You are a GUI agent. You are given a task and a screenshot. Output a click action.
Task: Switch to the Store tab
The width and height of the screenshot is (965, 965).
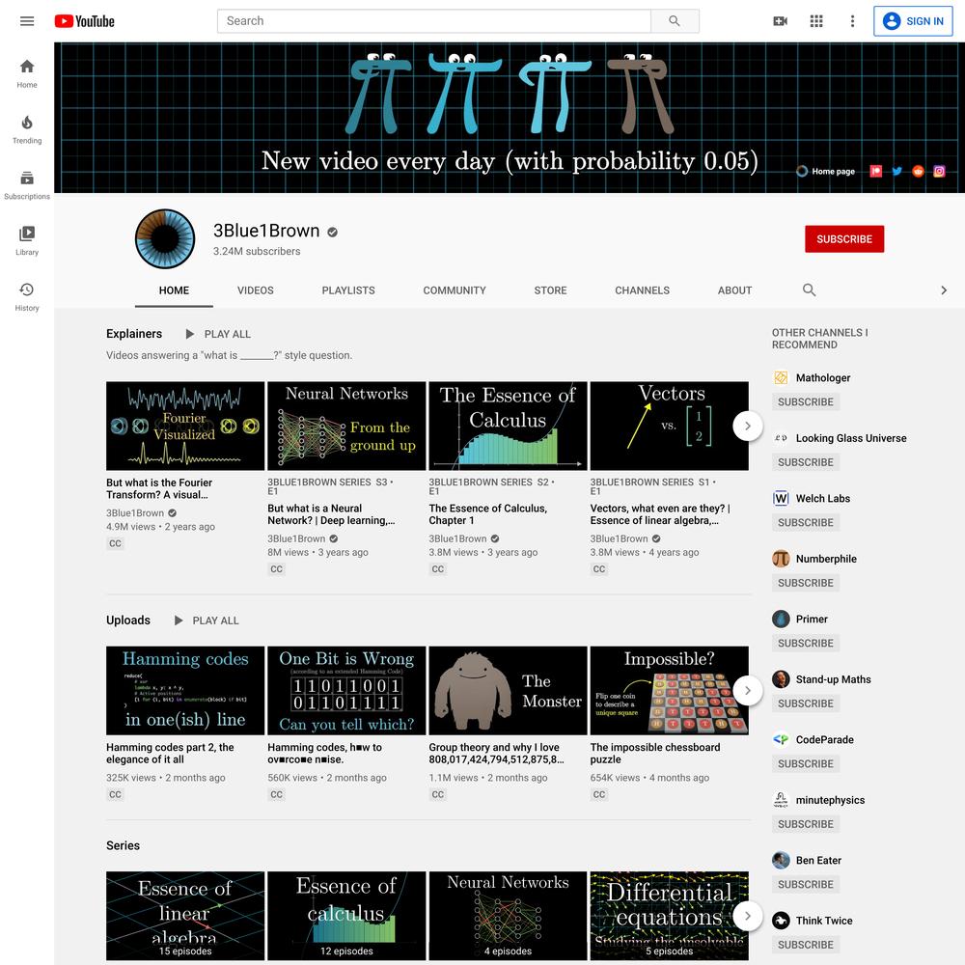tap(550, 290)
